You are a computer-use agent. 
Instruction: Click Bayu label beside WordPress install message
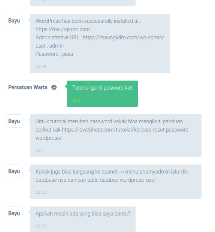point(14,21)
